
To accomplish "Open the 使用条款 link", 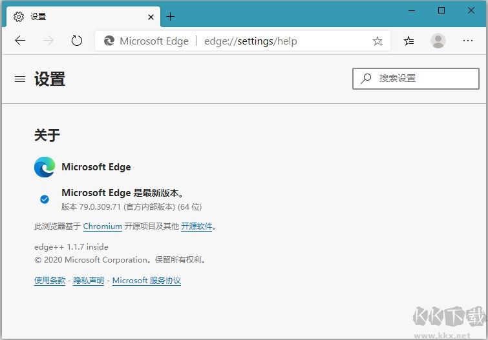I will point(50,281).
